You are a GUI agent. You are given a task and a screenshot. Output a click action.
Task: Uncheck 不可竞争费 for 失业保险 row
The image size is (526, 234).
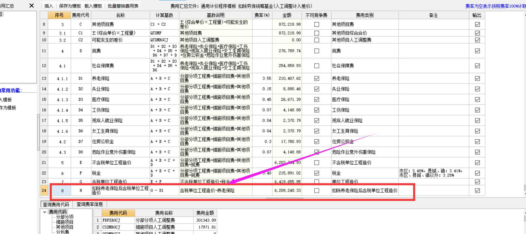coord(317,89)
